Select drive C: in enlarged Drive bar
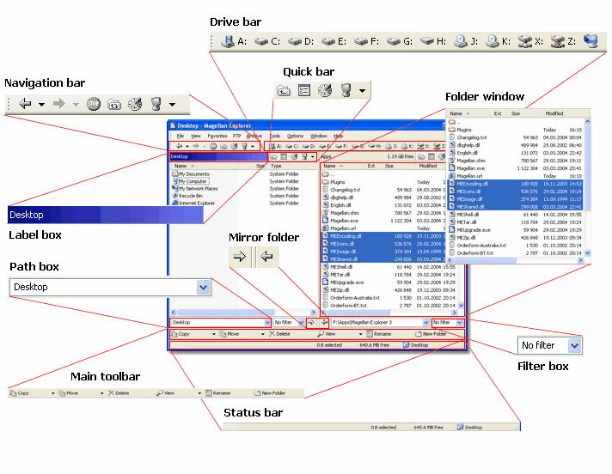The height and width of the screenshot is (474, 612). [x=267, y=41]
